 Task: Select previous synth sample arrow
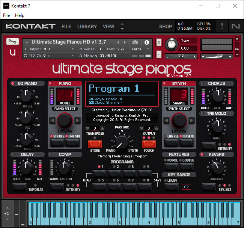click(166, 120)
